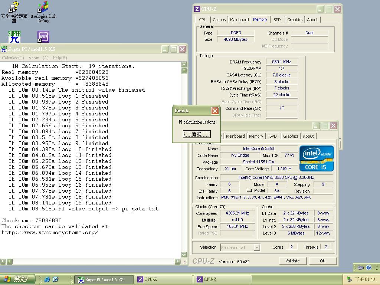Click the Bus Speed value 105.01 MHz
The image size is (380, 285).
[x=237, y=227]
